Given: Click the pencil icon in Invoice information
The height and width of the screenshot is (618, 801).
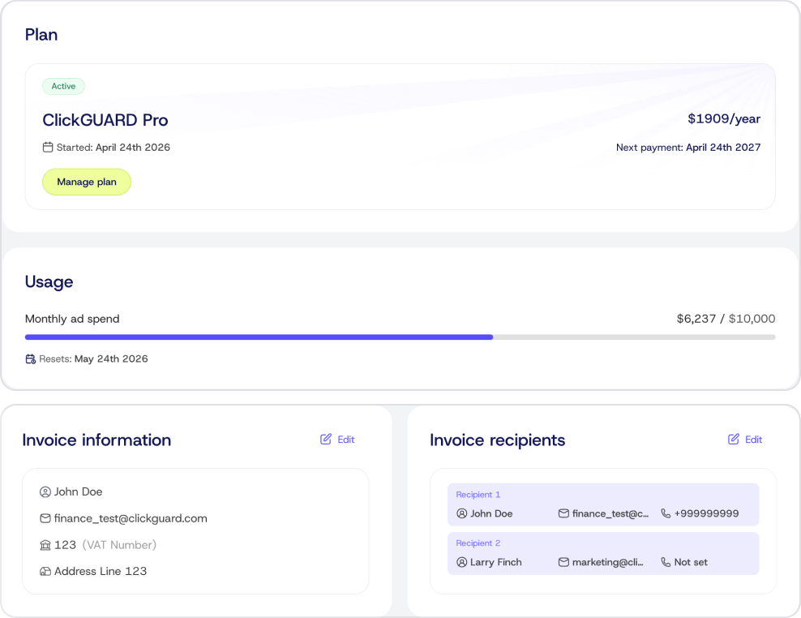Looking at the screenshot, I should point(325,439).
